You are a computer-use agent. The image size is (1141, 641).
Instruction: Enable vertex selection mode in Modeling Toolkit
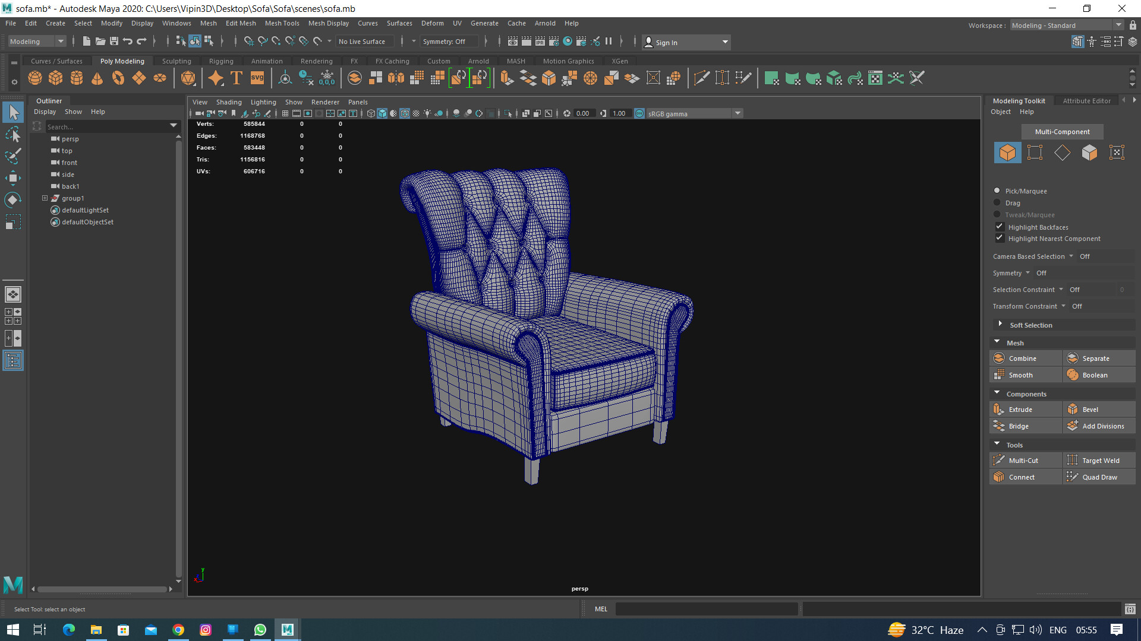[x=1035, y=153]
